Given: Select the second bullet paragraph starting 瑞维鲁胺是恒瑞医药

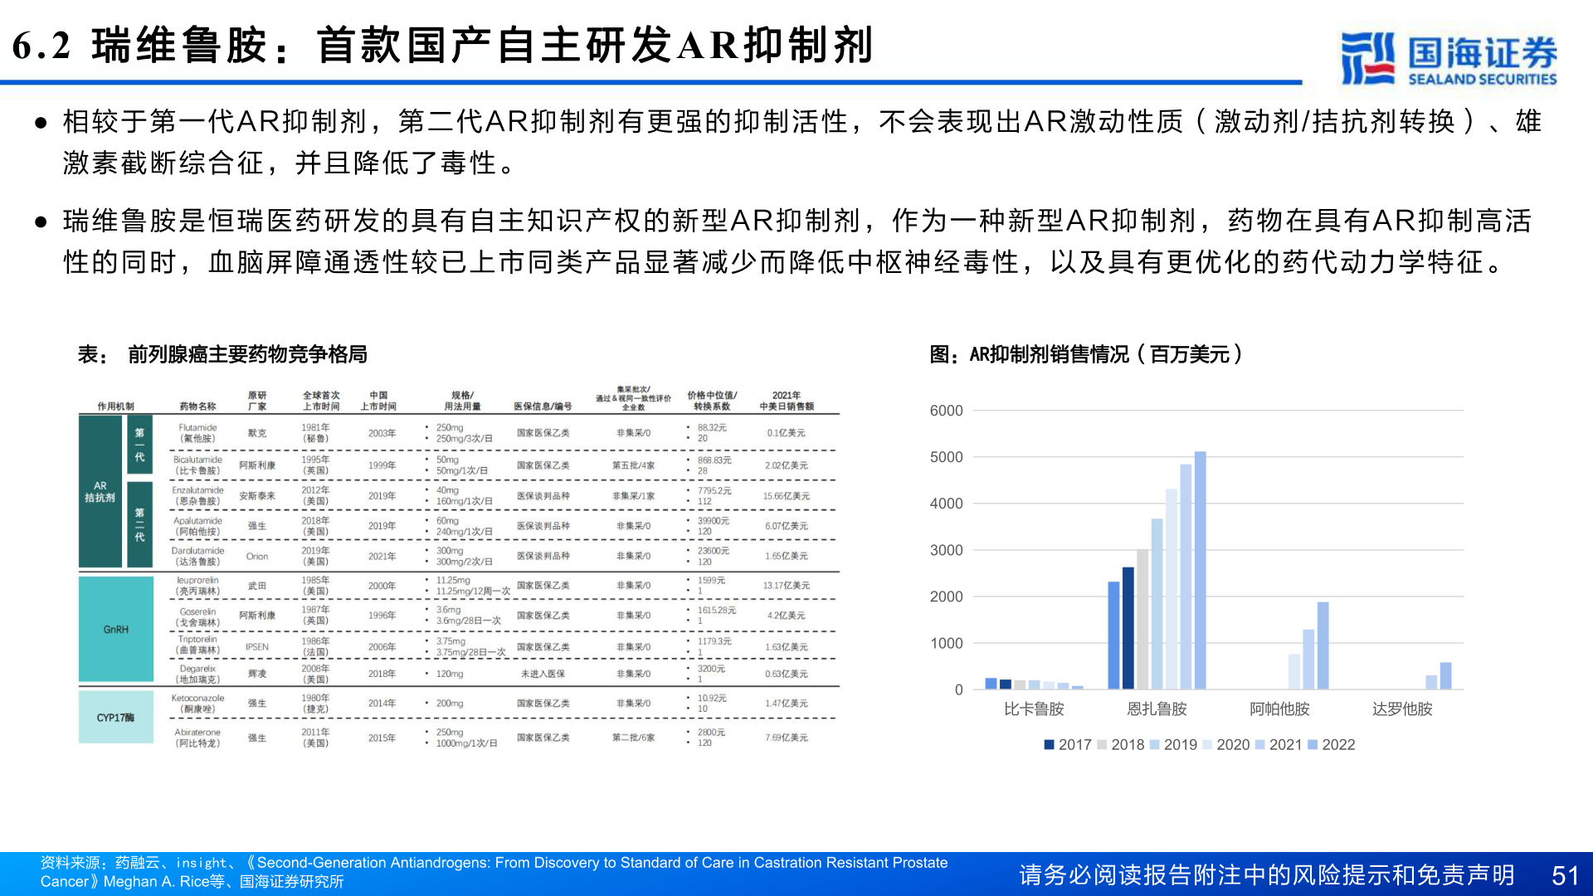Looking at the screenshot, I should point(796,241).
